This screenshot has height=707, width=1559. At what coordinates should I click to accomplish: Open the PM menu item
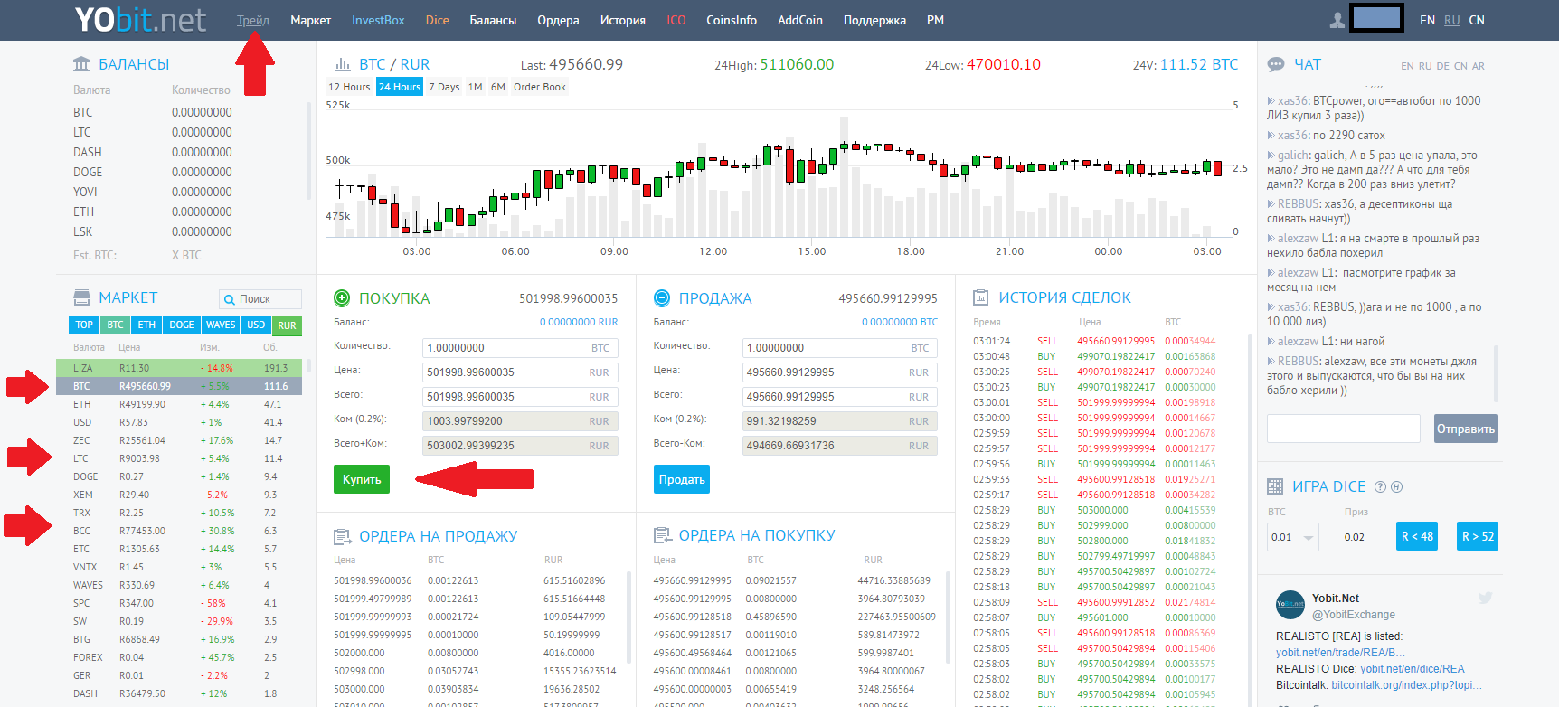coord(935,20)
